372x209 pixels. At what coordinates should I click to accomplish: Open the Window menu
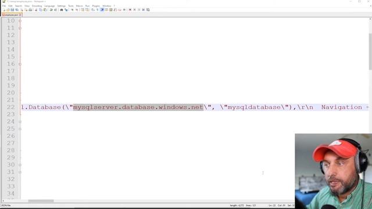(x=106, y=6)
